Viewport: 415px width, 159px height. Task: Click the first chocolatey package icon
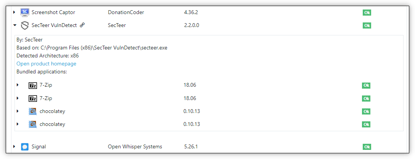tap(32, 111)
